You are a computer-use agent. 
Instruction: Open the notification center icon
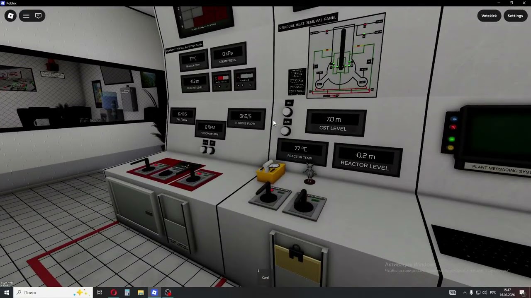522,293
